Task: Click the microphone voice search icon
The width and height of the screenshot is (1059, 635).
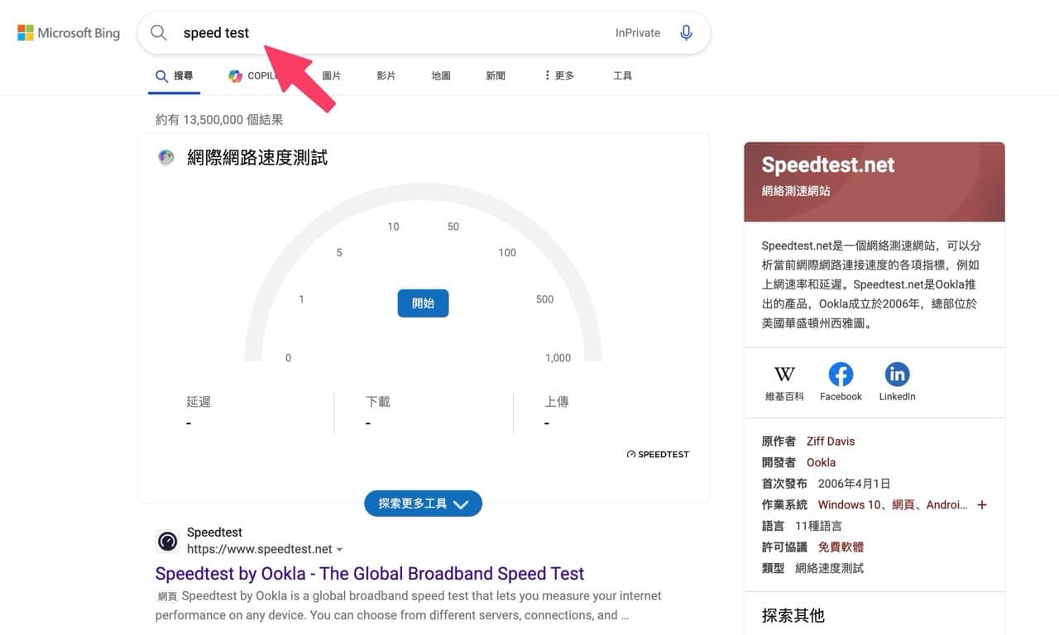Action: [686, 33]
